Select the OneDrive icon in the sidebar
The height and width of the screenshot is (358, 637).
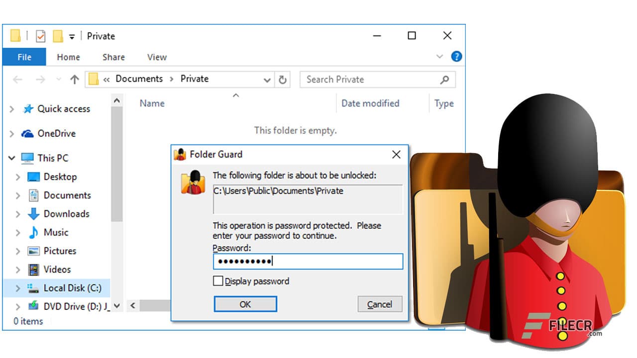coord(28,133)
